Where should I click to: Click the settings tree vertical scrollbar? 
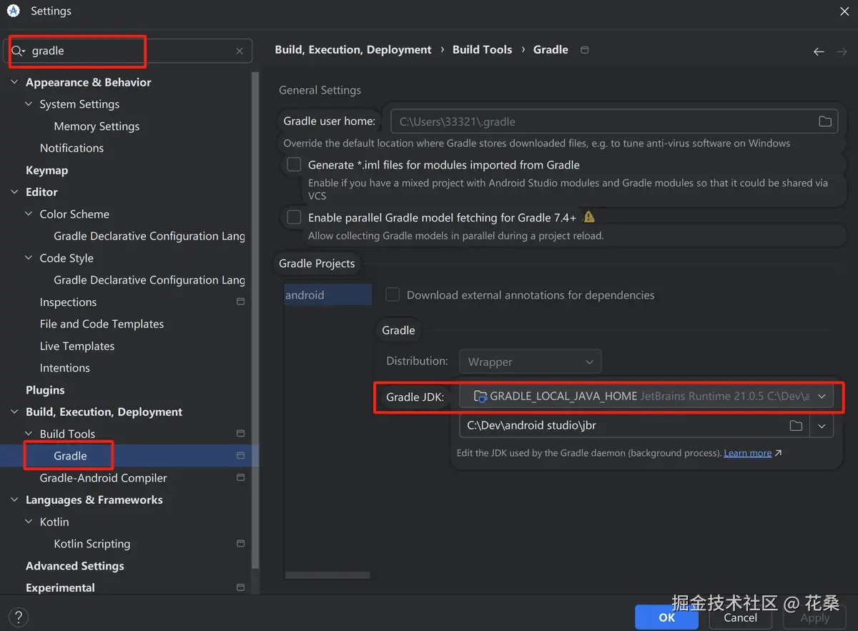click(256, 322)
